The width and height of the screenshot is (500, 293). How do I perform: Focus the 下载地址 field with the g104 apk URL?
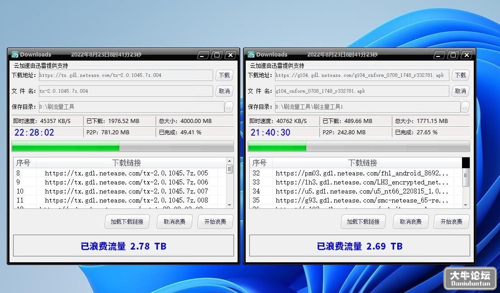(362, 75)
